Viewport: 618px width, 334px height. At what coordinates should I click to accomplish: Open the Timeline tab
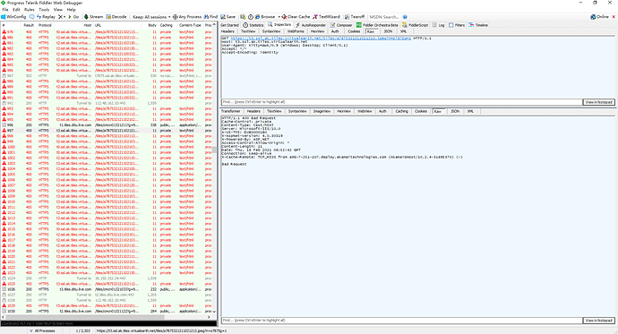coord(478,25)
